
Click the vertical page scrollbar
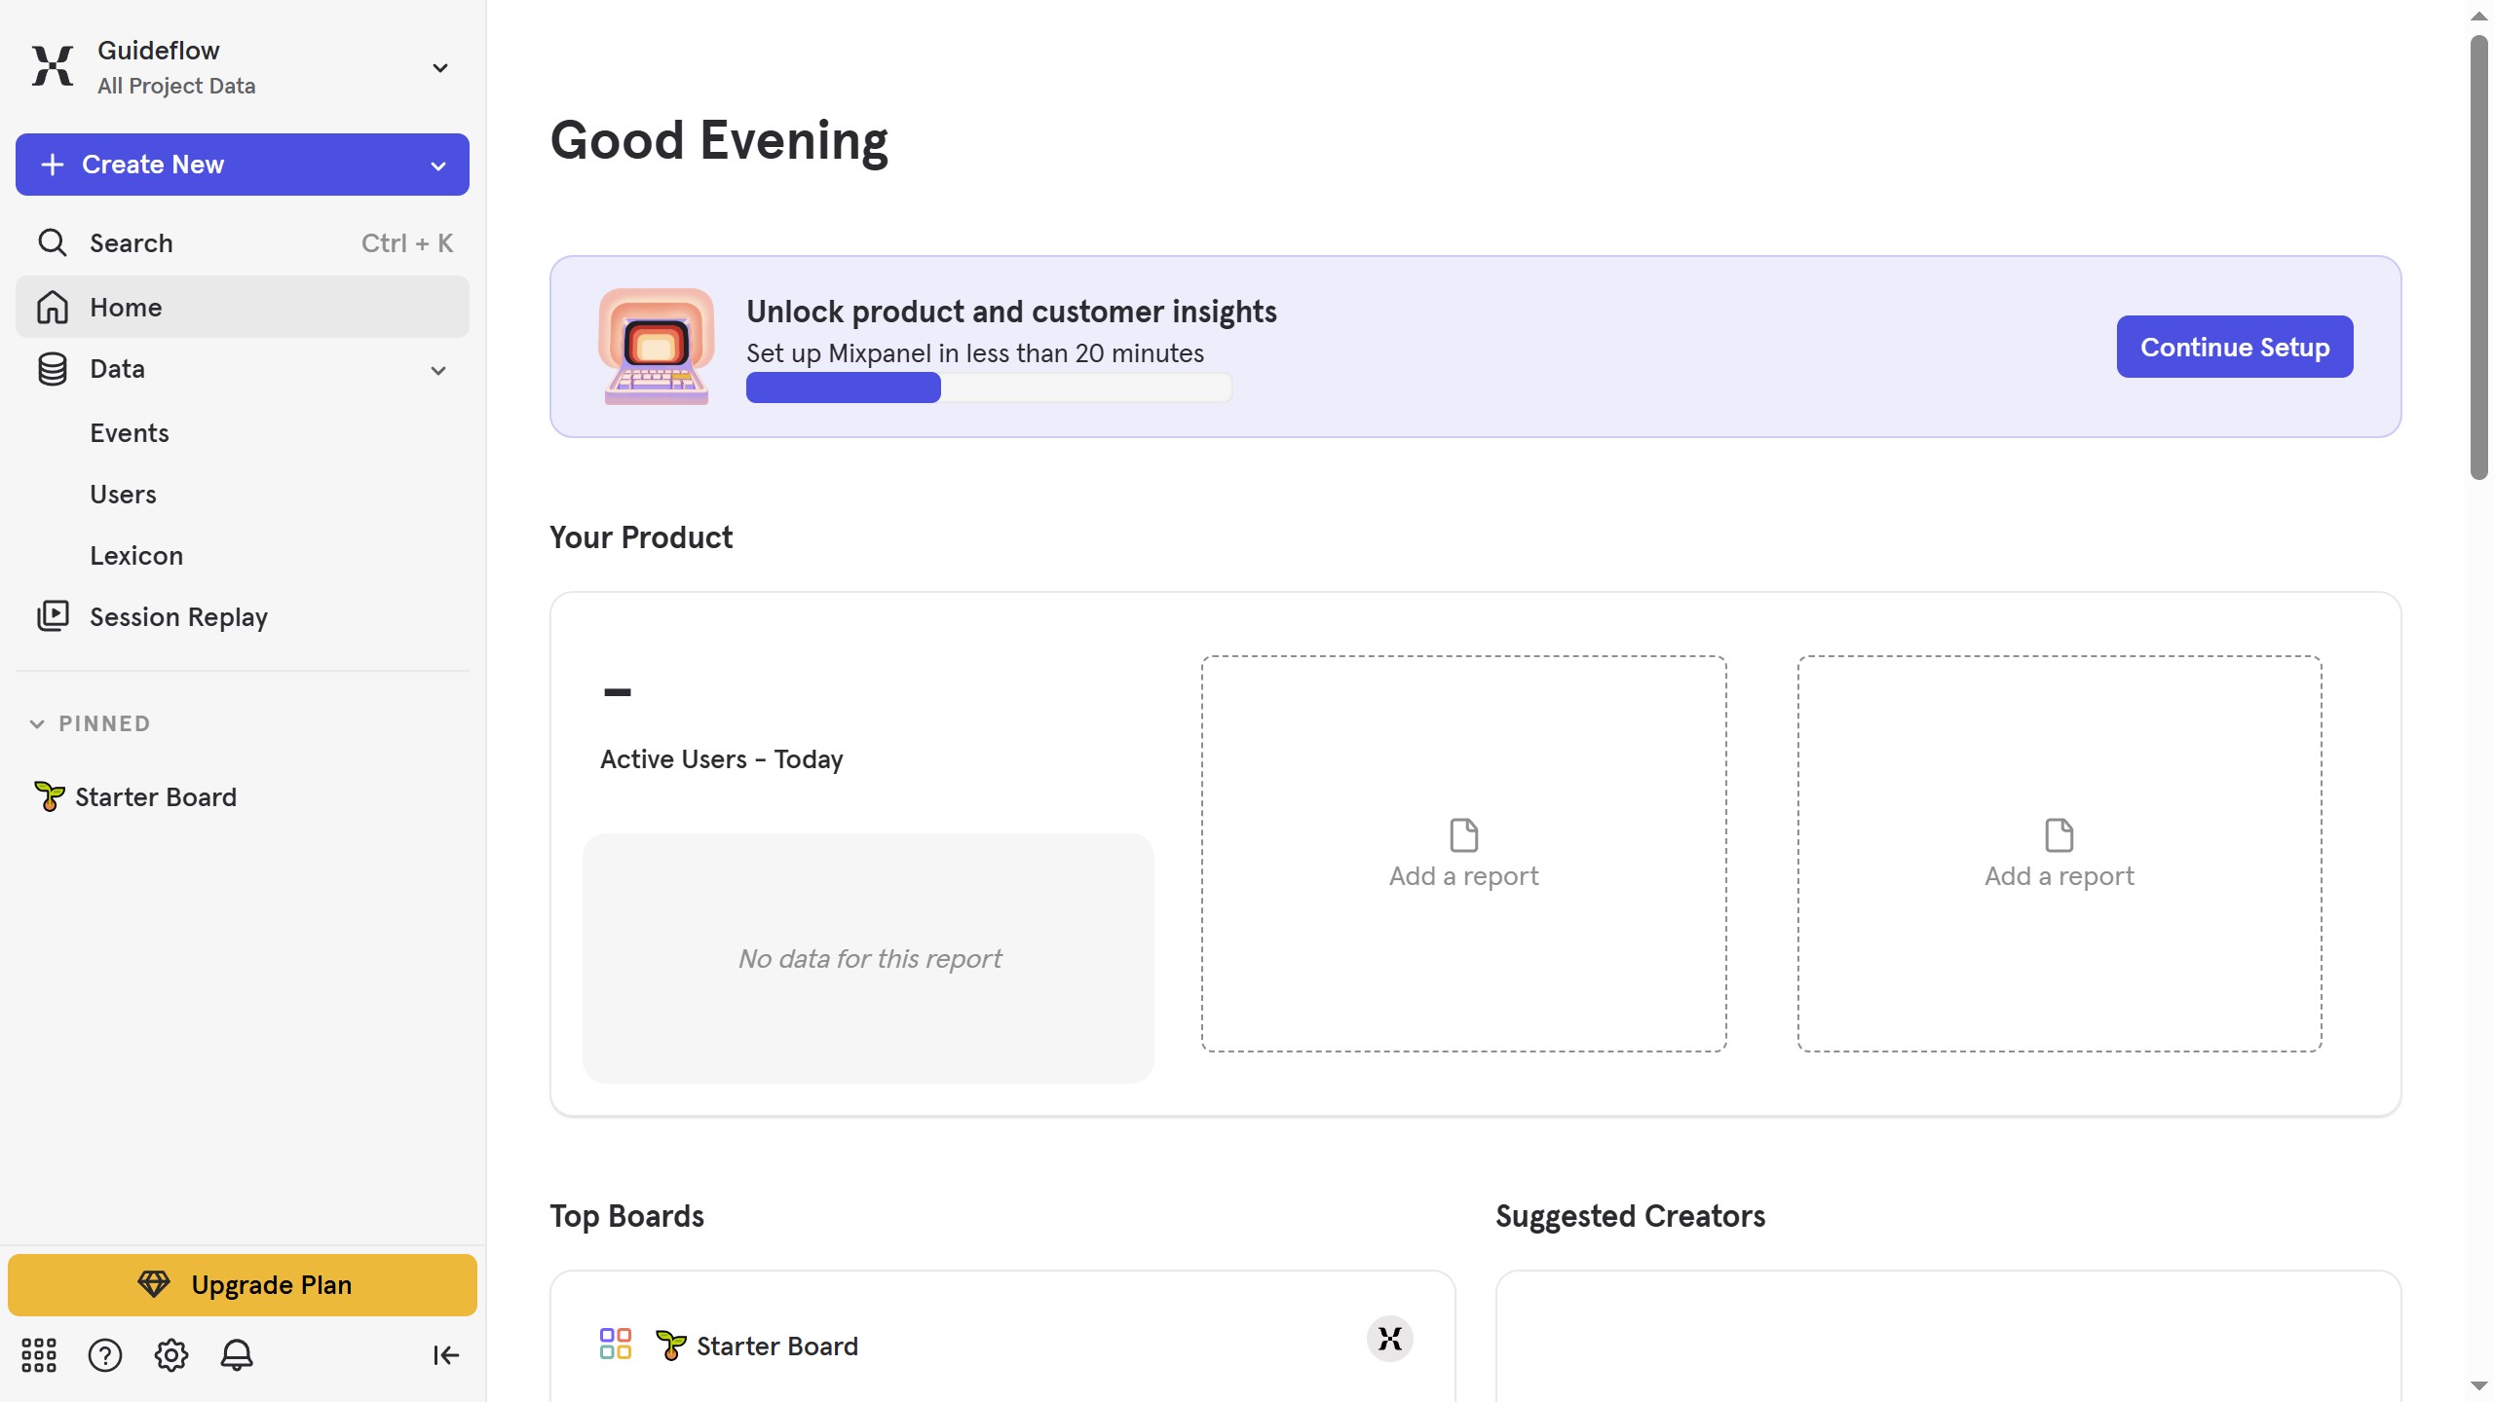click(x=2479, y=258)
